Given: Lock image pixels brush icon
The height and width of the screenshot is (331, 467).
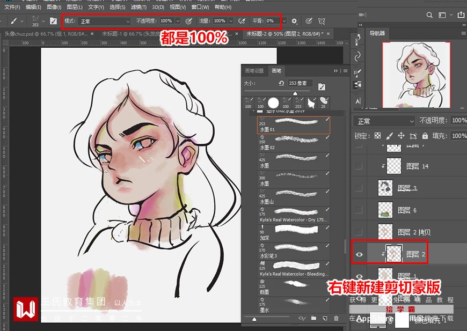Looking at the screenshot, I should [389, 136].
